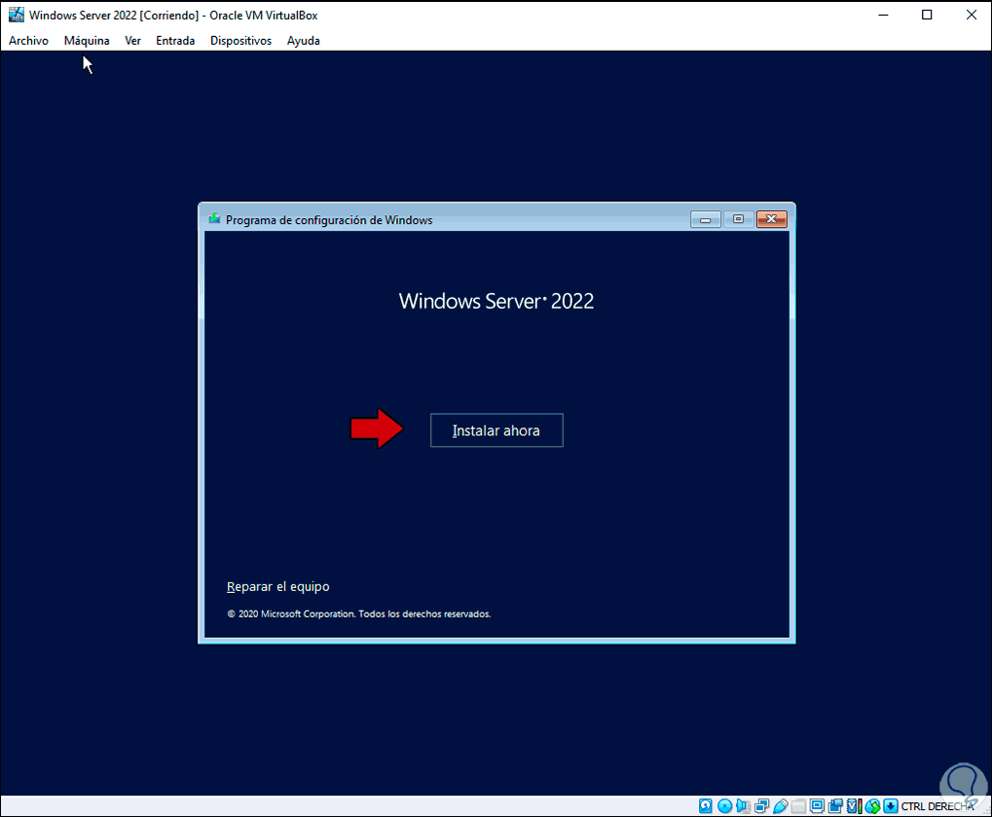Click the Windows setup icon in dialog title
Image resolution: width=992 pixels, height=817 pixels.
(x=214, y=219)
